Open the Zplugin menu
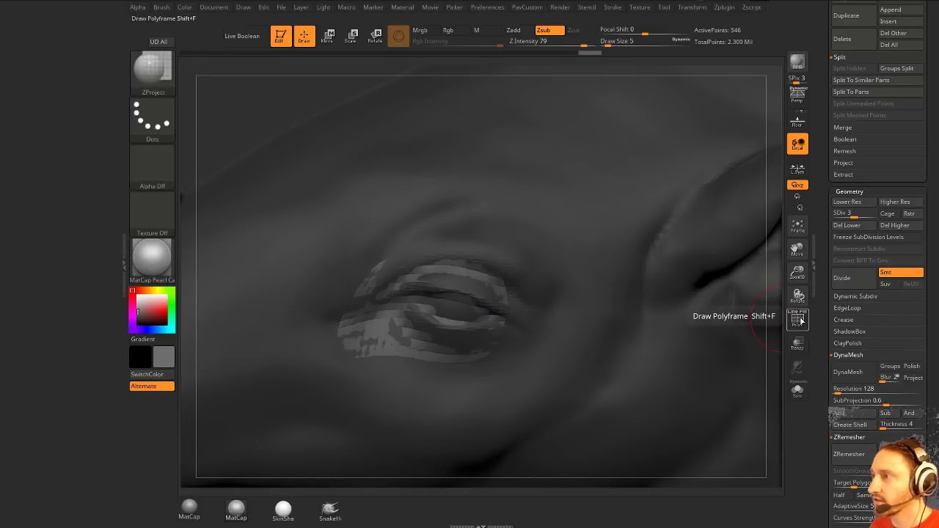The width and height of the screenshot is (939, 528). pos(724,7)
